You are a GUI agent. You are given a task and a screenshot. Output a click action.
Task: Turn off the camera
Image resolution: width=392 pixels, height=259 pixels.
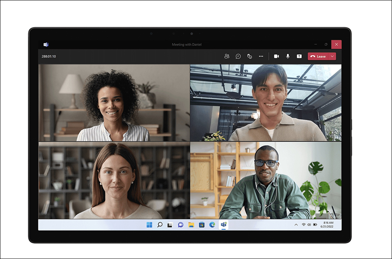(276, 56)
